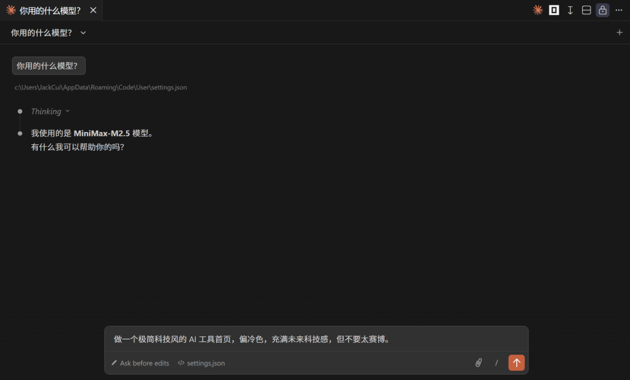Open the settings.json file path link
630x380 pixels.
point(101,87)
